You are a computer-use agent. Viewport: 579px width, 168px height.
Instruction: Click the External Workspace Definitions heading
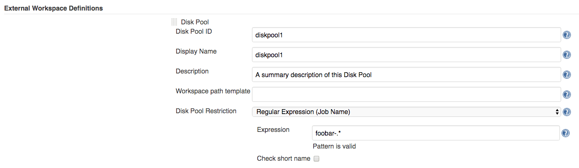point(53,8)
